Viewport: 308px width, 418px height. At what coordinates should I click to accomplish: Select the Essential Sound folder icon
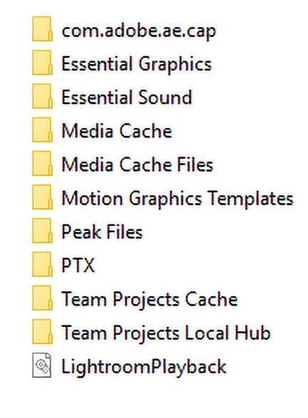[x=42, y=96]
